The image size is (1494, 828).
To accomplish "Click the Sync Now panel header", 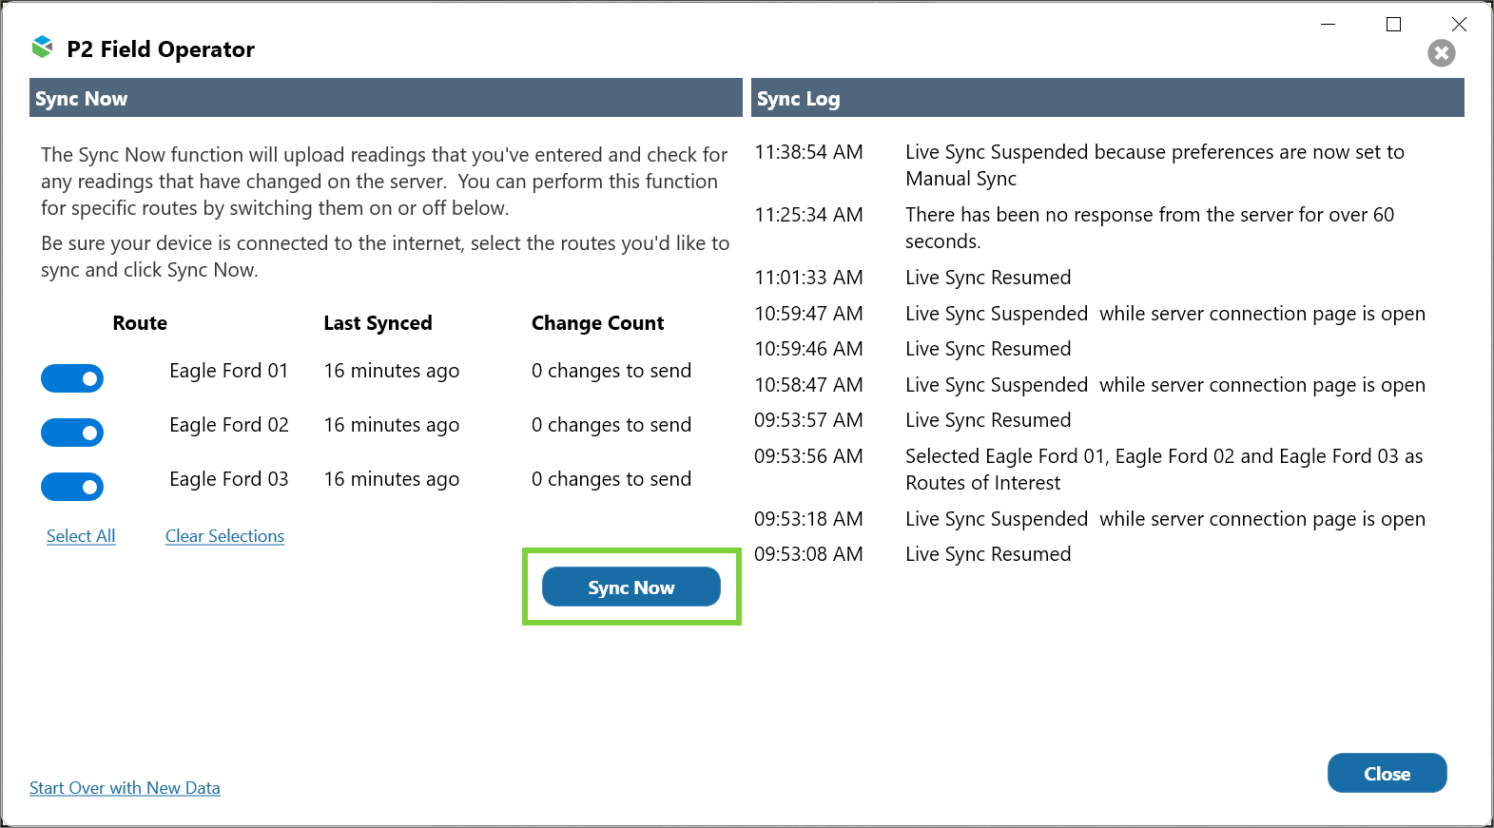I will (x=385, y=98).
